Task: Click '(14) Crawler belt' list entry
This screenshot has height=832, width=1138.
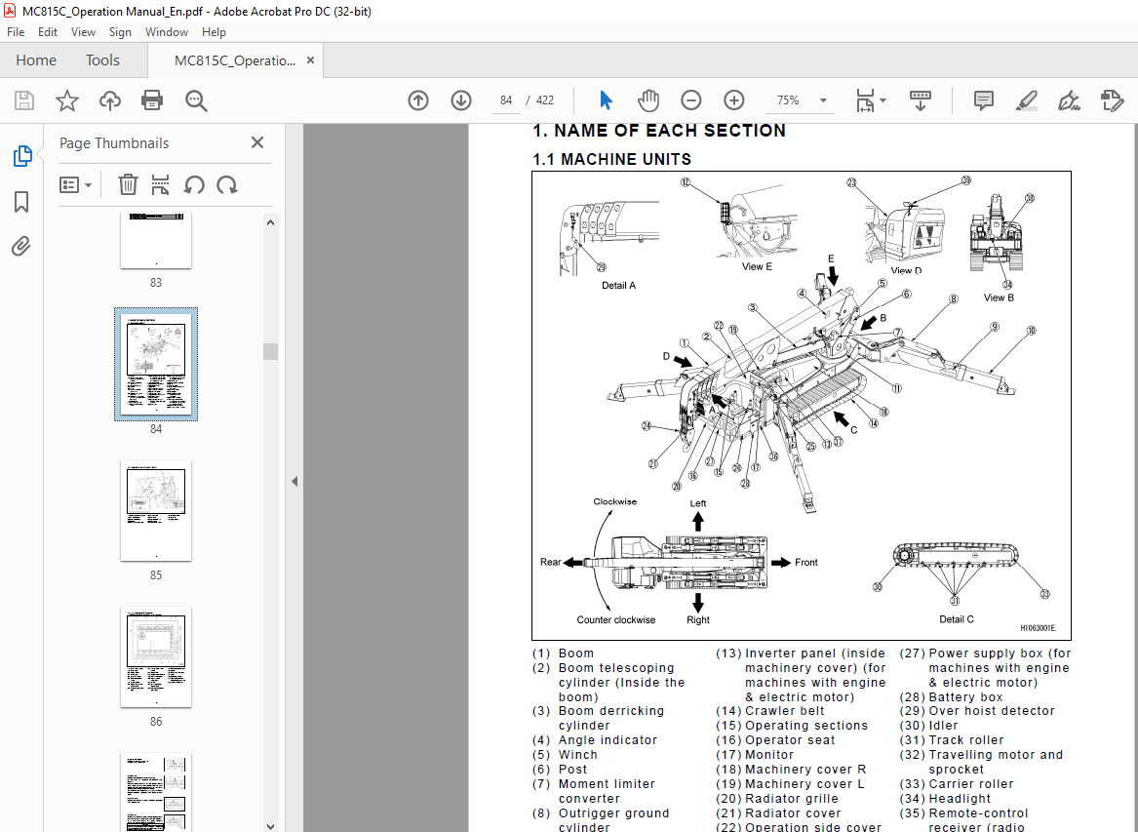Action: tap(770, 711)
